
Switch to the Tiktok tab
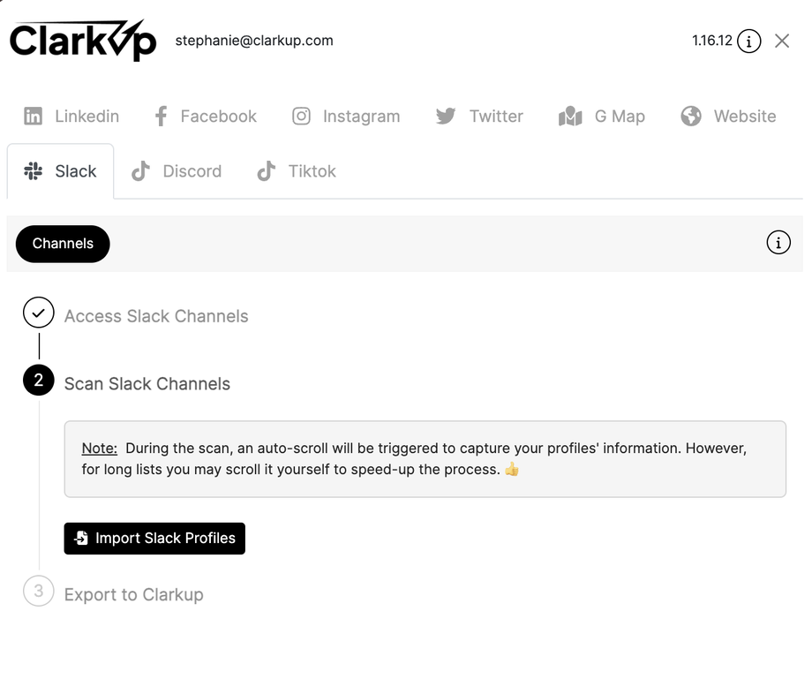tap(297, 171)
